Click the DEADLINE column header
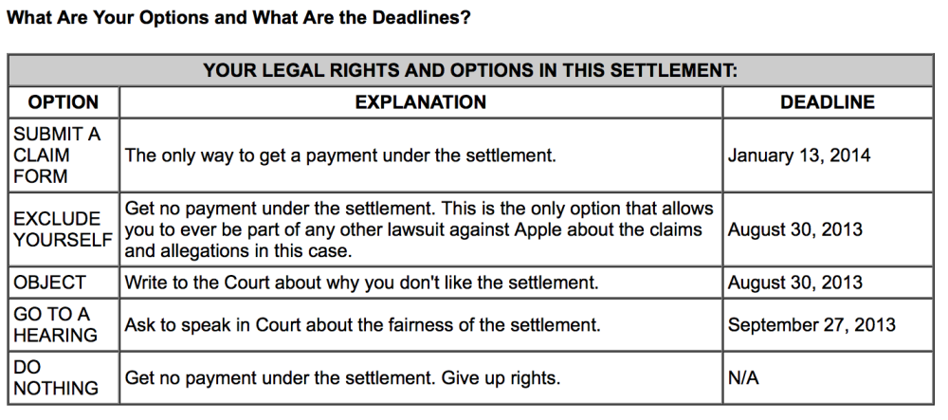 click(x=827, y=102)
